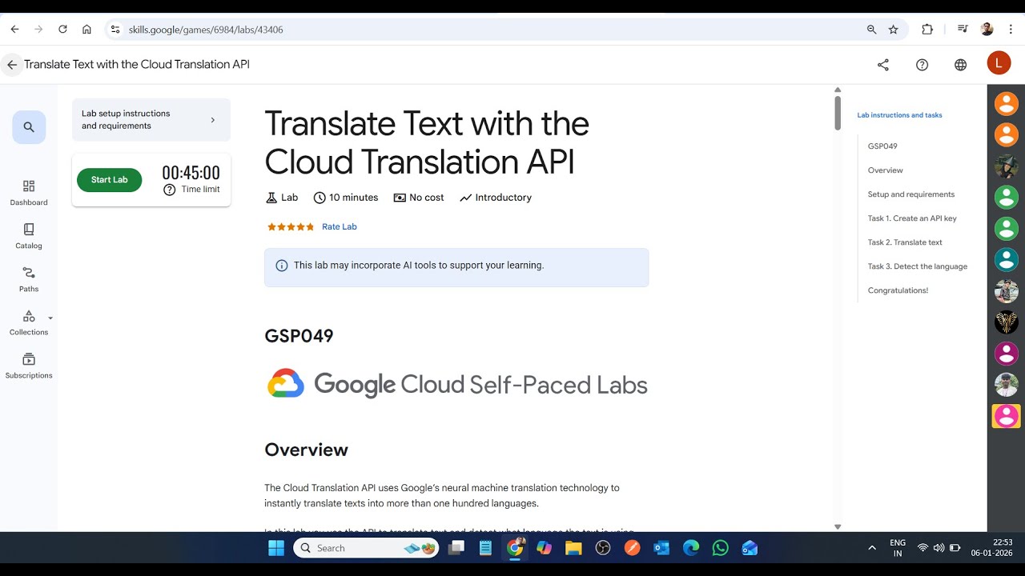Jump to Task 1. Create an API key
This screenshot has width=1025, height=576.
coord(912,218)
